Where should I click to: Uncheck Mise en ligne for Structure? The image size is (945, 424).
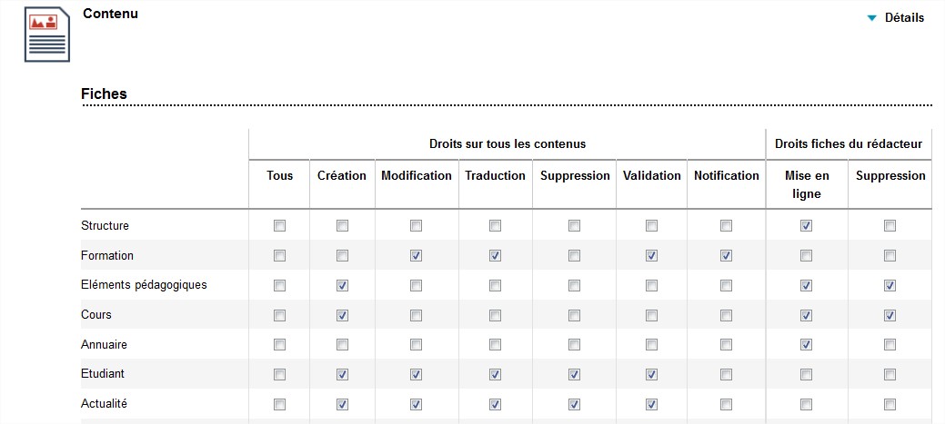807,225
